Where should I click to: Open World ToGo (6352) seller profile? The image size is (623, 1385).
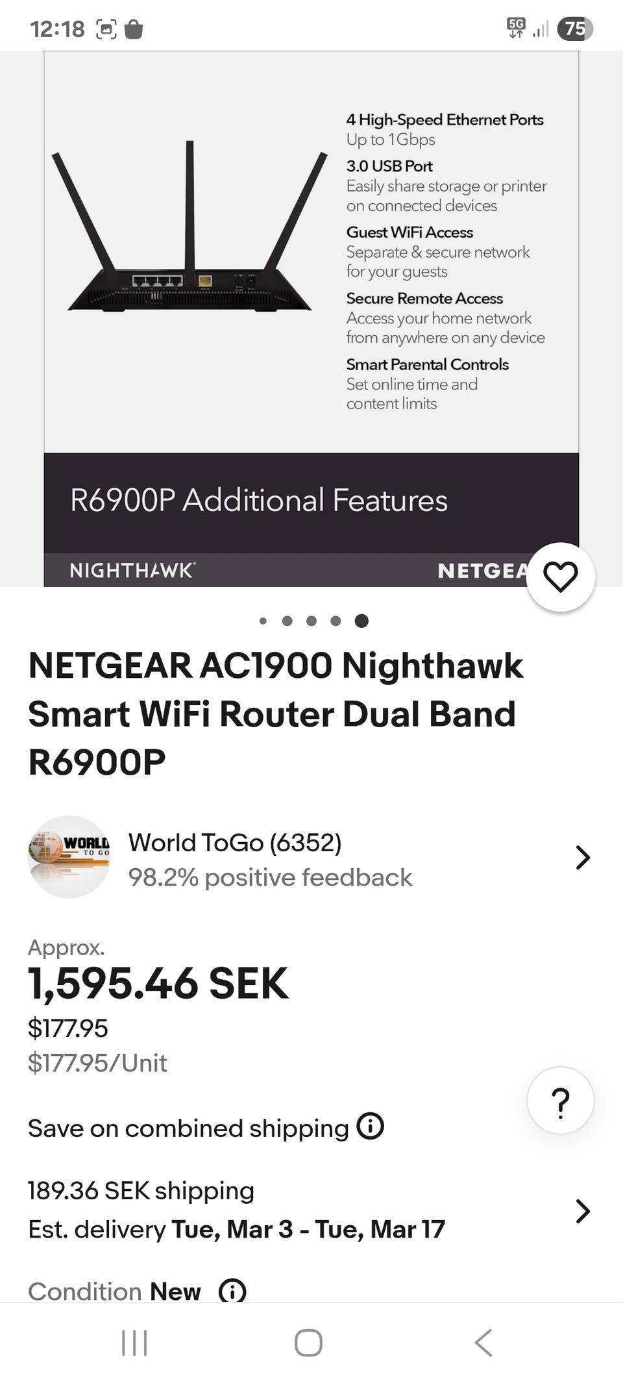[x=235, y=843]
